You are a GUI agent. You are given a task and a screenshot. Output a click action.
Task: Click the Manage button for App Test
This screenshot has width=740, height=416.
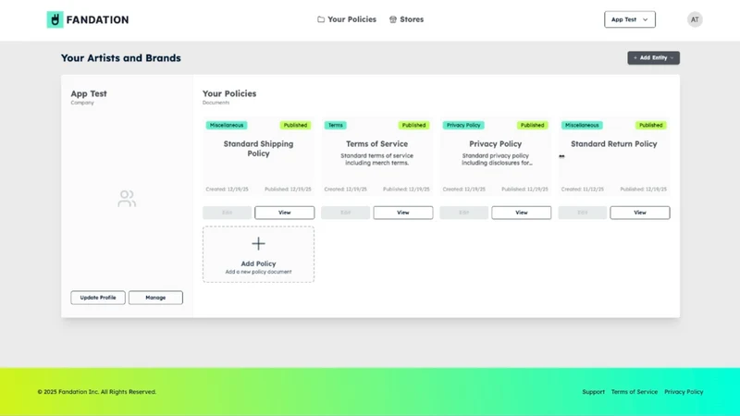pos(155,298)
